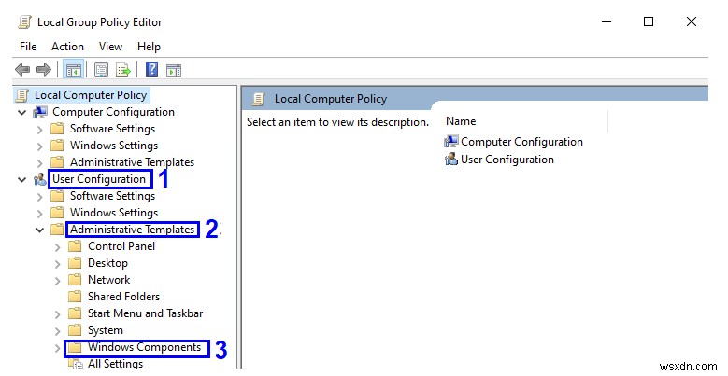Click the Back arrow toolbar icon
Image resolution: width=728 pixels, height=376 pixels.
(x=22, y=70)
